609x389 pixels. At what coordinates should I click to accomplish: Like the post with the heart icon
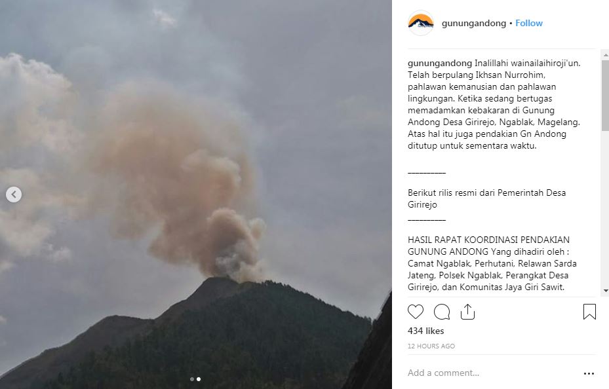415,312
